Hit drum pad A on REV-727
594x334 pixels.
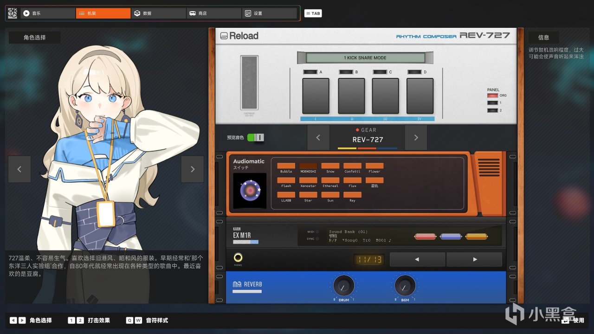tap(316, 96)
